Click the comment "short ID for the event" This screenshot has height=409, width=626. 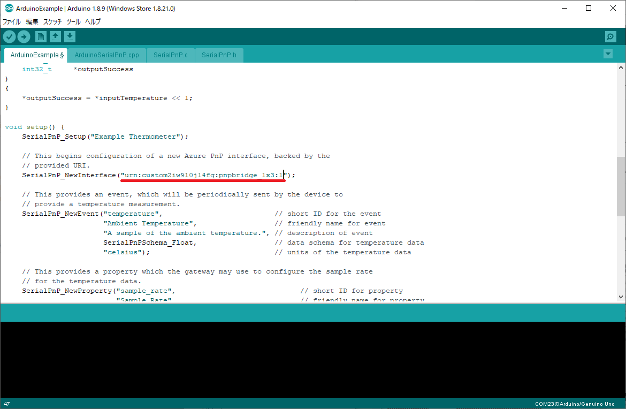[328, 214]
